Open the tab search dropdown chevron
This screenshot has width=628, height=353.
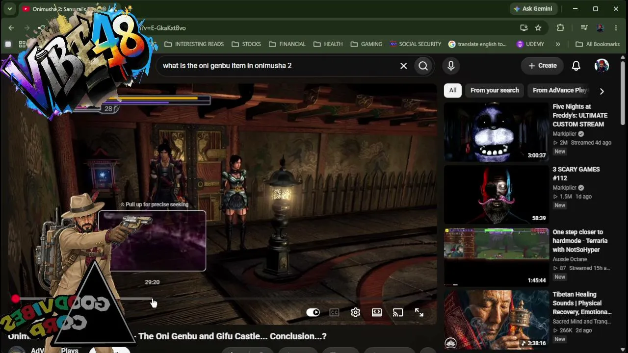(10, 9)
